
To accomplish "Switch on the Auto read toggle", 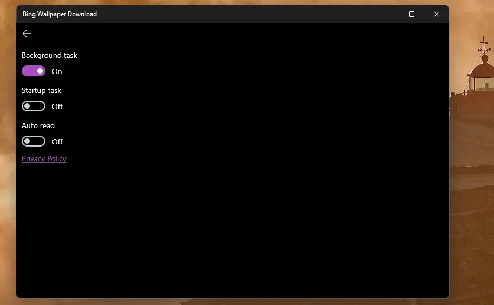I will 34,141.
